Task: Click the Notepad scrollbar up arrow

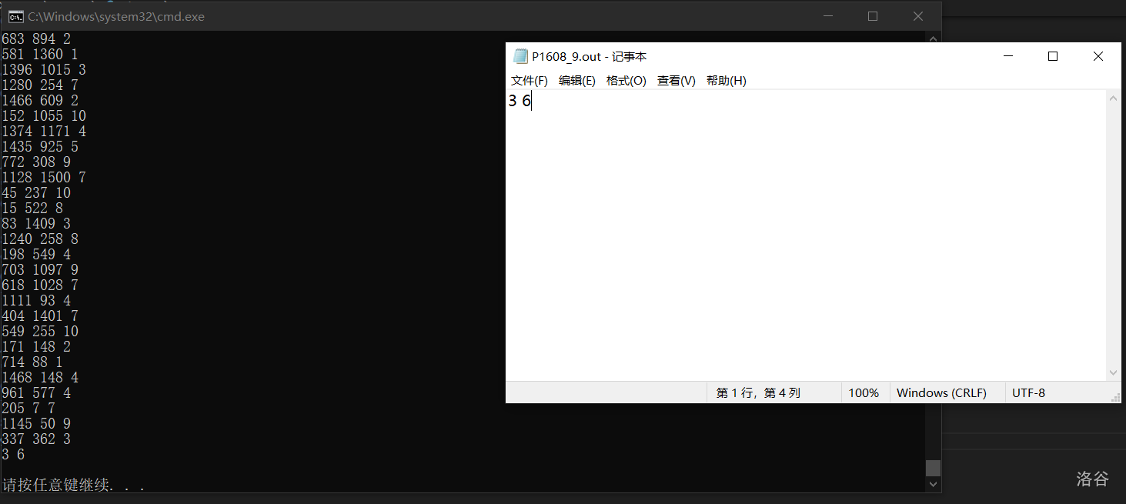Action: [1114, 98]
